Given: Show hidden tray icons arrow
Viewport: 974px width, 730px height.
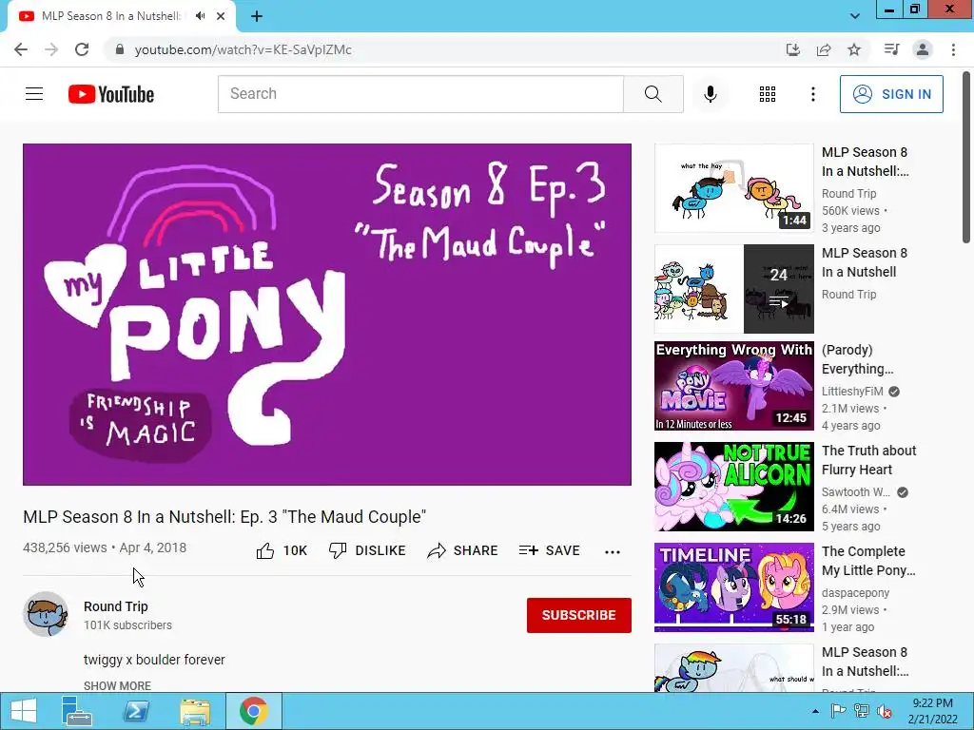Looking at the screenshot, I should pos(815,711).
